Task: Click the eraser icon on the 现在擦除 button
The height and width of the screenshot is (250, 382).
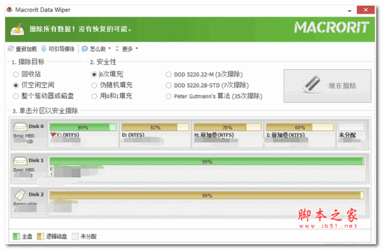Action: point(312,84)
